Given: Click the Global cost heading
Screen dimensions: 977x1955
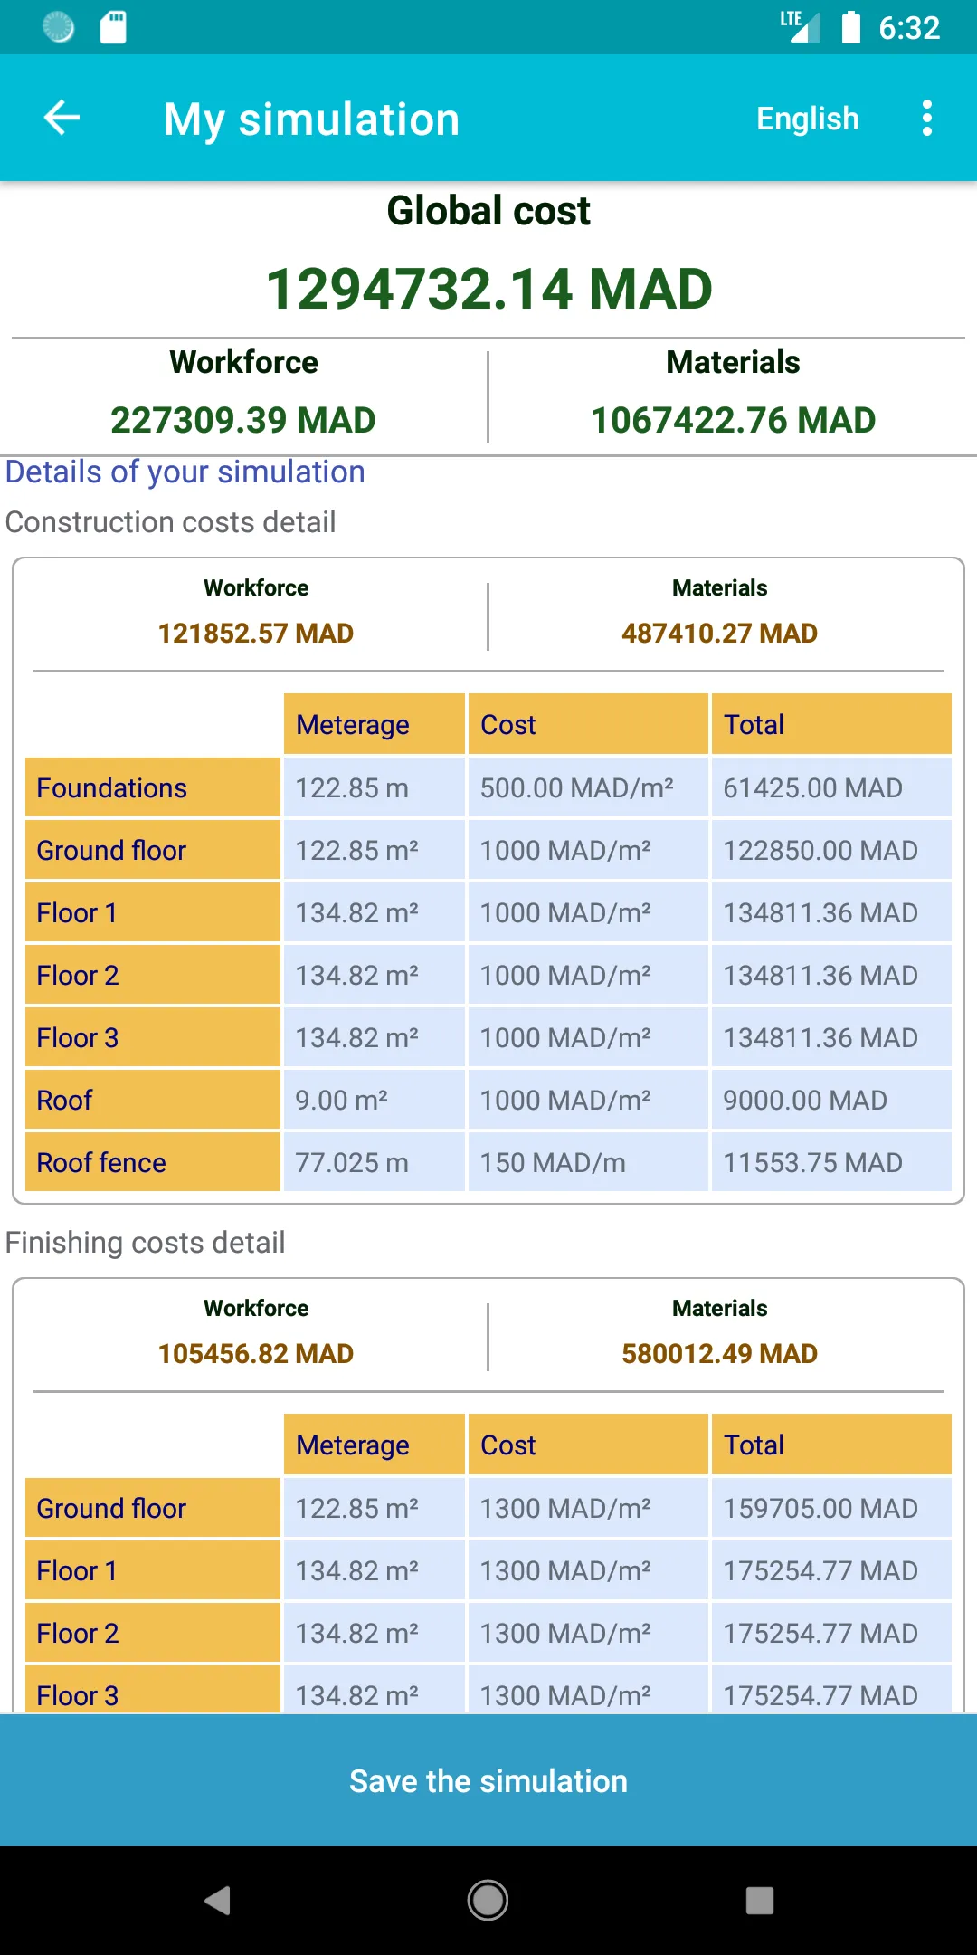Looking at the screenshot, I should [x=488, y=211].
